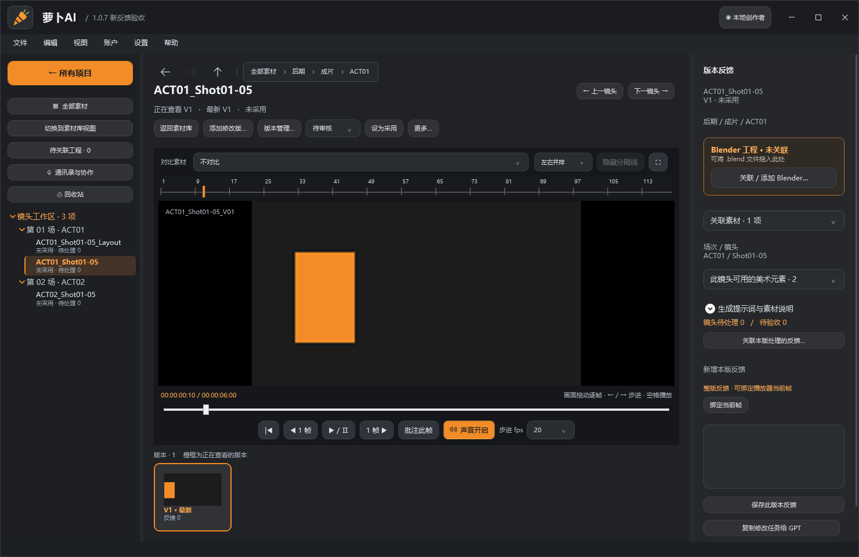This screenshot has height=557, width=859.
Task: Click the 本地创作者 badge
Action: 745,17
